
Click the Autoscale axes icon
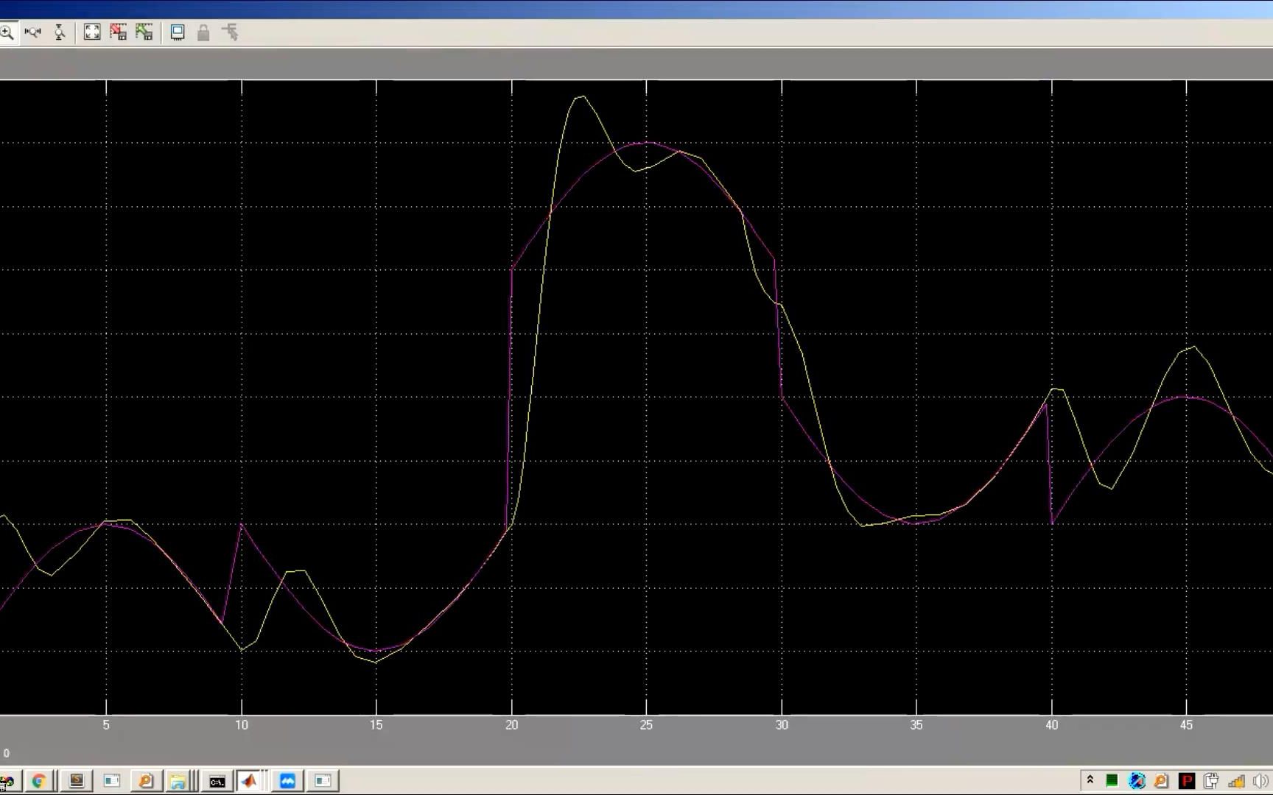92,32
